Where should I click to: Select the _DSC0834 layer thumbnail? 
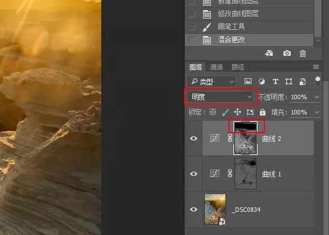tap(215, 209)
